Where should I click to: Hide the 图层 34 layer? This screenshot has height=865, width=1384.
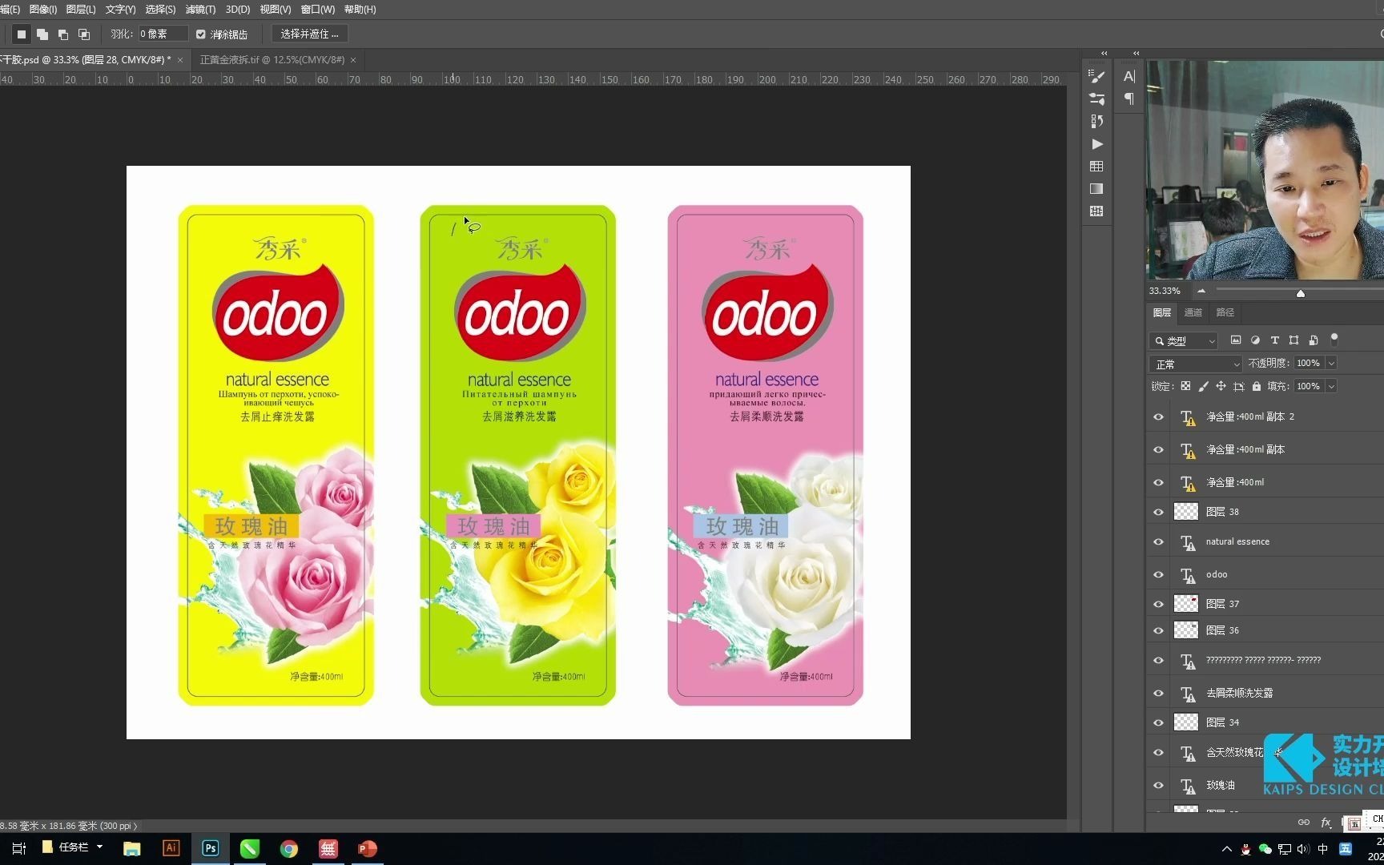1158,722
